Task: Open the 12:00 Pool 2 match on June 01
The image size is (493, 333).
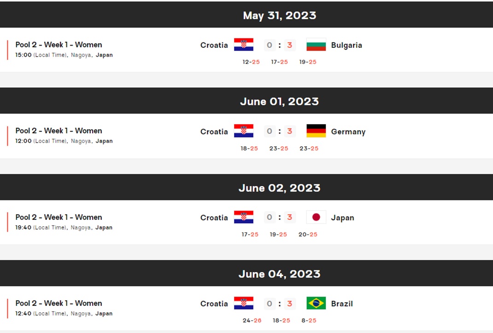Action: point(59,131)
